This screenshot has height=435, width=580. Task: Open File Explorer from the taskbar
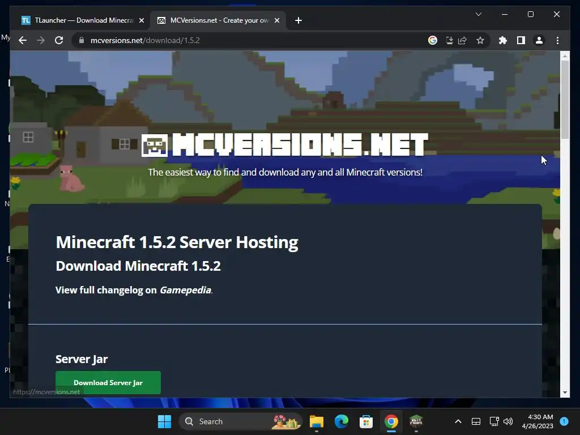(317, 421)
